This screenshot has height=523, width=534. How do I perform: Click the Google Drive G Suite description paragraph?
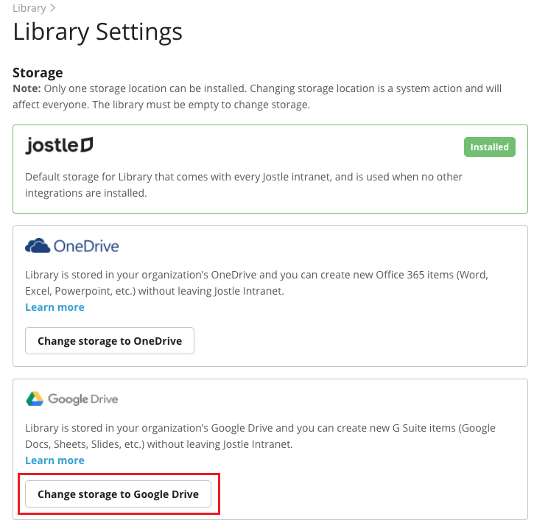coord(260,436)
